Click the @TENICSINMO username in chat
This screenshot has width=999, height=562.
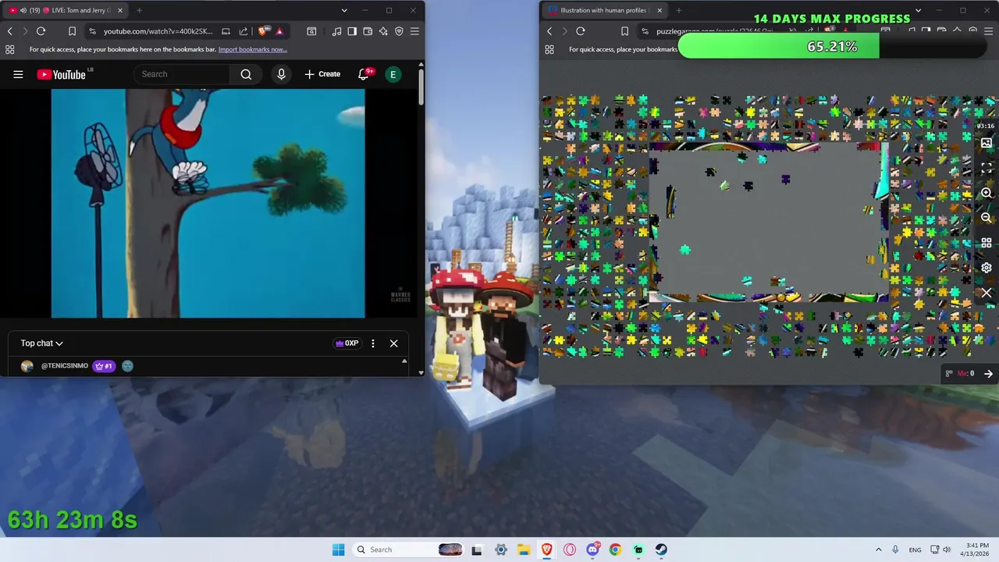[65, 366]
